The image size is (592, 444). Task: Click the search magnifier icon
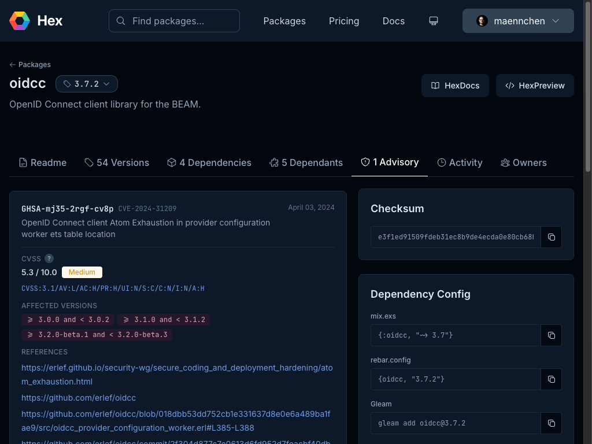[121, 21]
